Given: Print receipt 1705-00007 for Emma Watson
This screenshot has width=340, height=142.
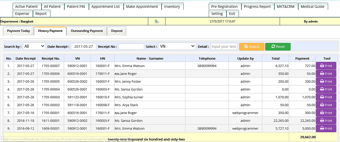Looking at the screenshot, I should pos(326,66).
